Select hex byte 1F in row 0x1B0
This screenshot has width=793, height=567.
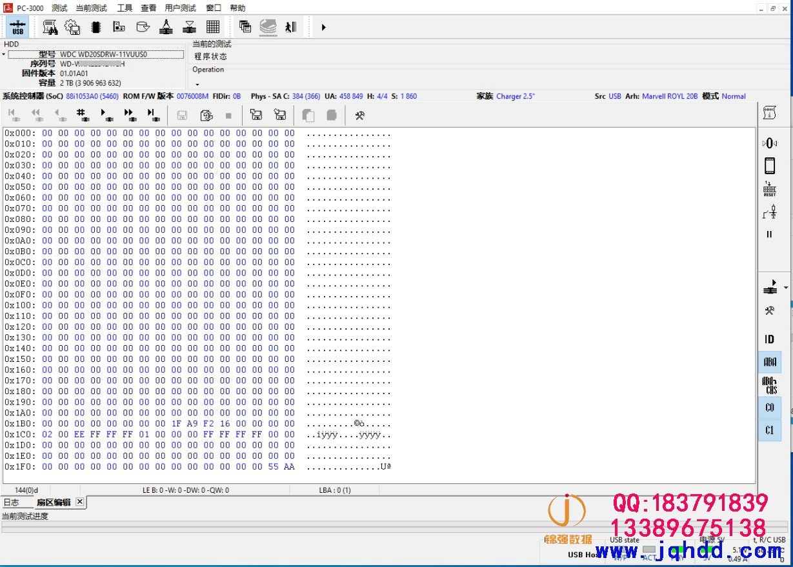[176, 423]
